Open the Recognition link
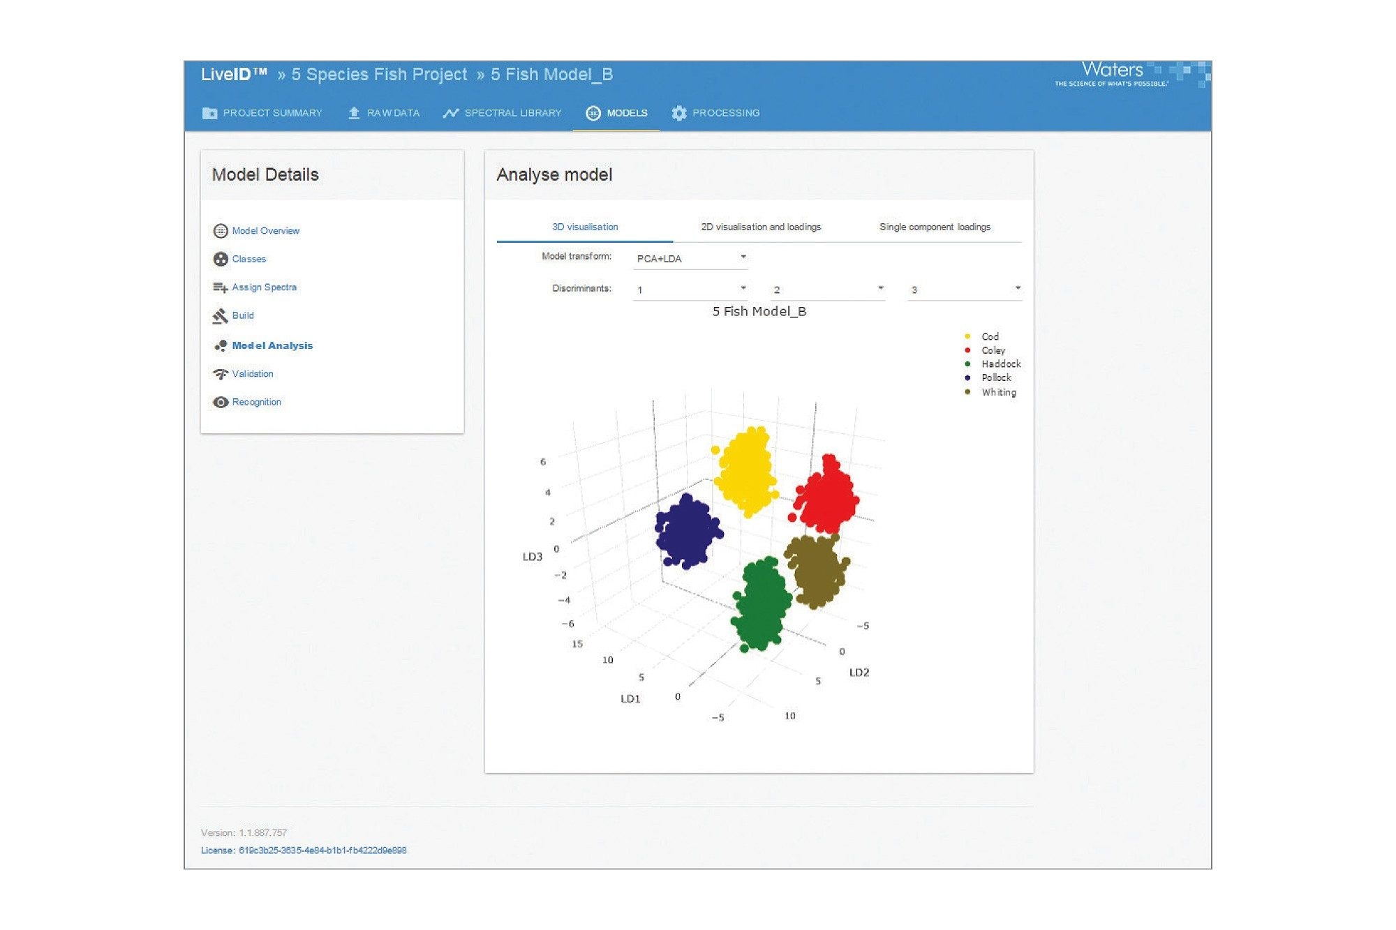This screenshot has height=930, width=1396. (257, 403)
